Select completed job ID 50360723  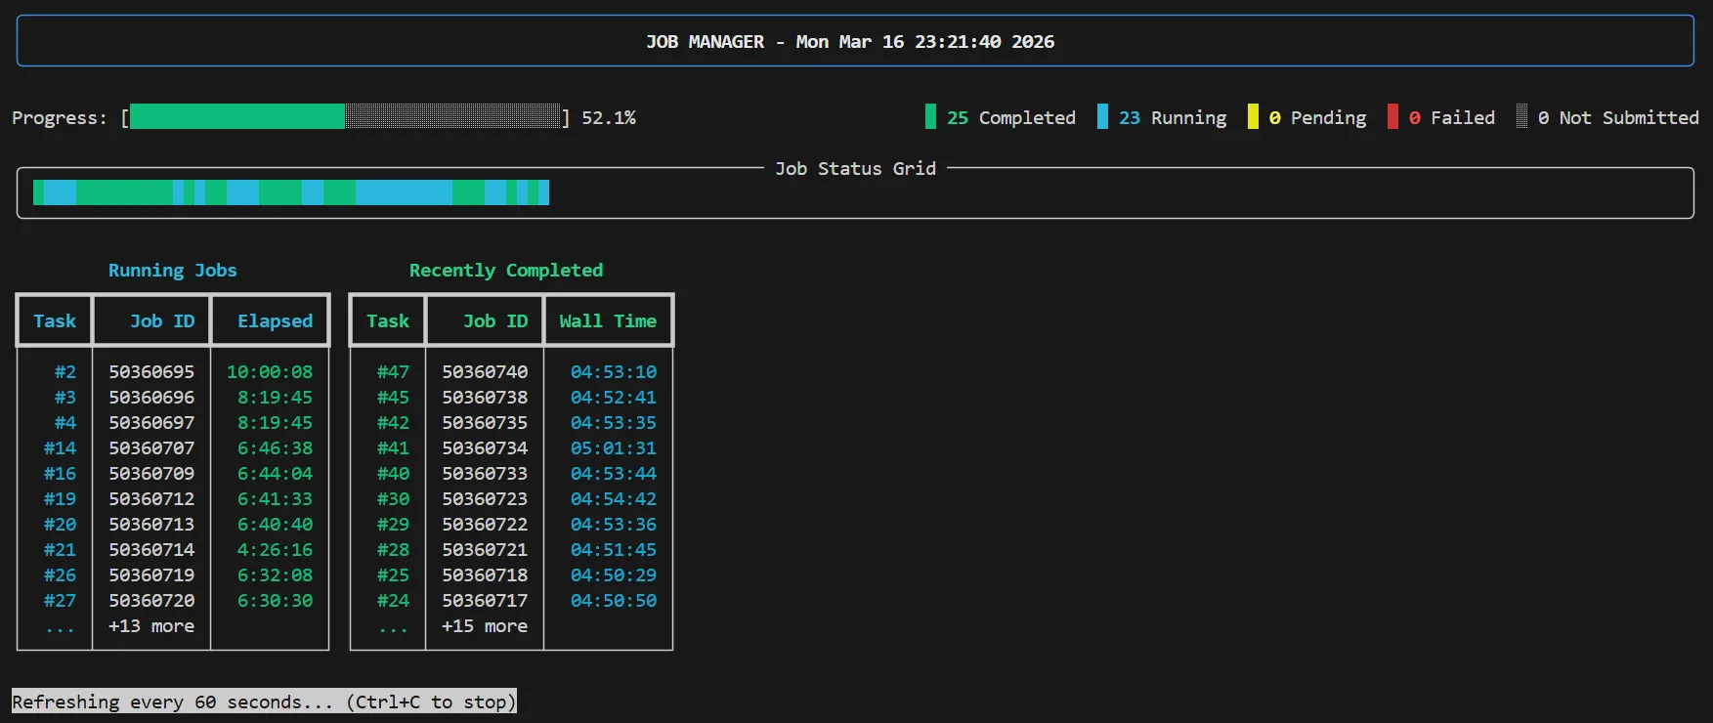485,499
